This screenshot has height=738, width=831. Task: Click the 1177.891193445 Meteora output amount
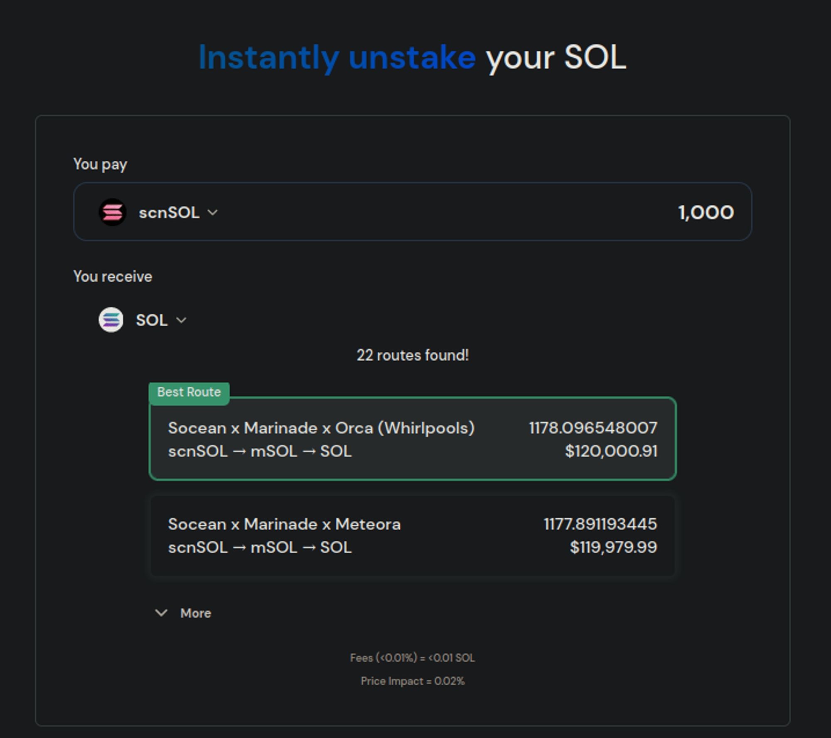[600, 524]
